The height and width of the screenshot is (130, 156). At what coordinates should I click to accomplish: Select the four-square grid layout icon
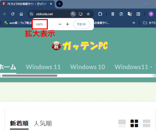[134, 123]
